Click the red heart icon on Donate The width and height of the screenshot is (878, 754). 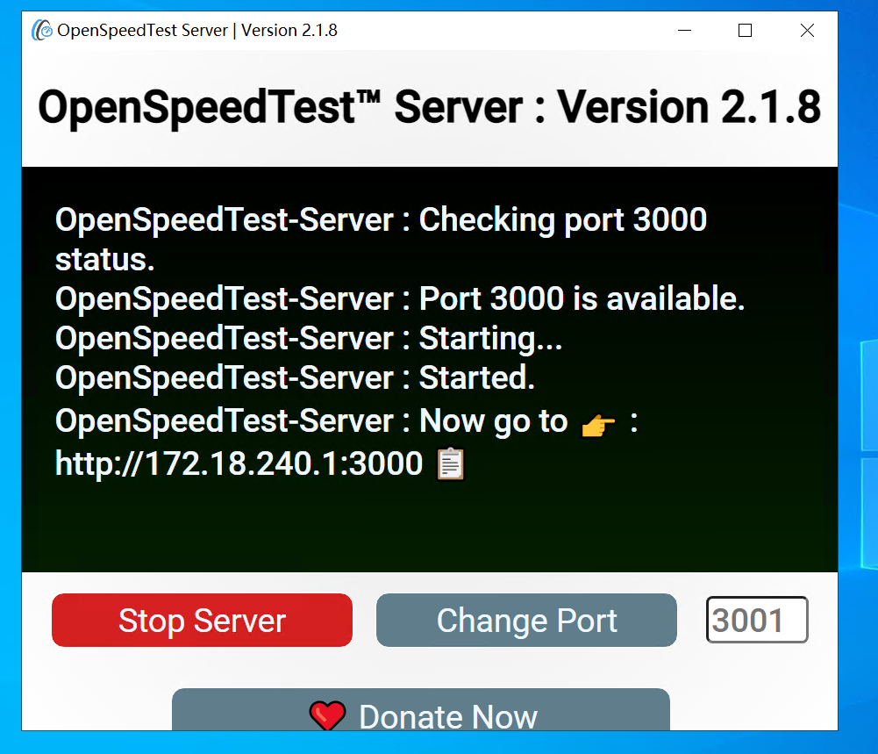point(327,715)
